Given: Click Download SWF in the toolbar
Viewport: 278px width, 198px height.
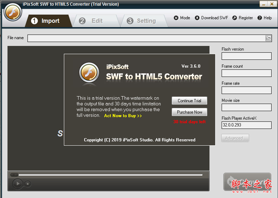Looking at the screenshot, I should [212, 18].
